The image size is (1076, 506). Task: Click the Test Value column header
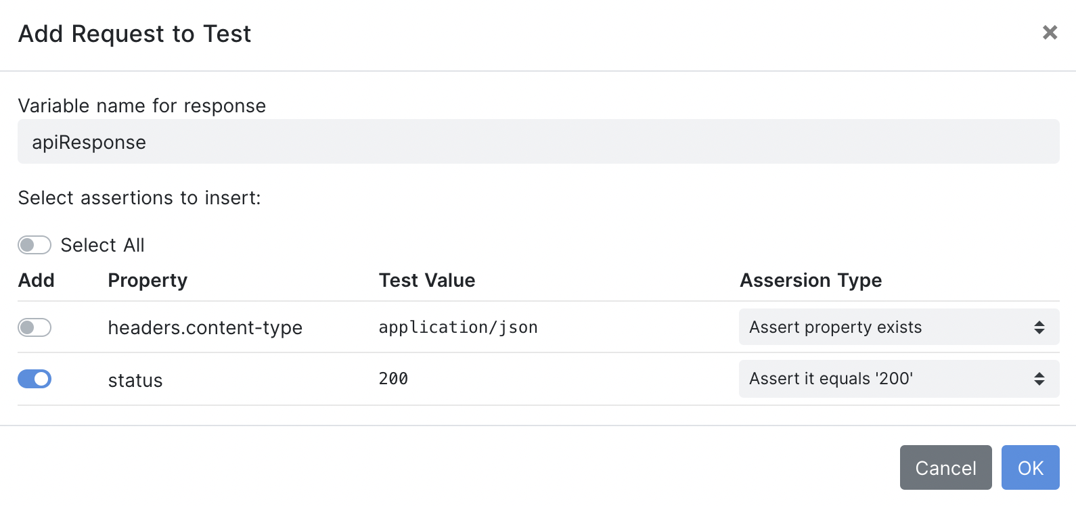427,281
